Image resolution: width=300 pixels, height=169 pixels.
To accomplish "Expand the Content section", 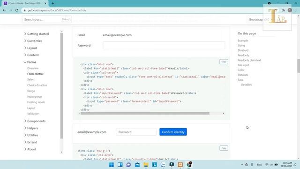I will pos(31,55).
